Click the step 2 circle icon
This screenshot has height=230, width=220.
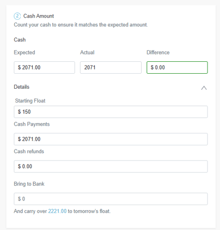pyautogui.click(x=17, y=16)
